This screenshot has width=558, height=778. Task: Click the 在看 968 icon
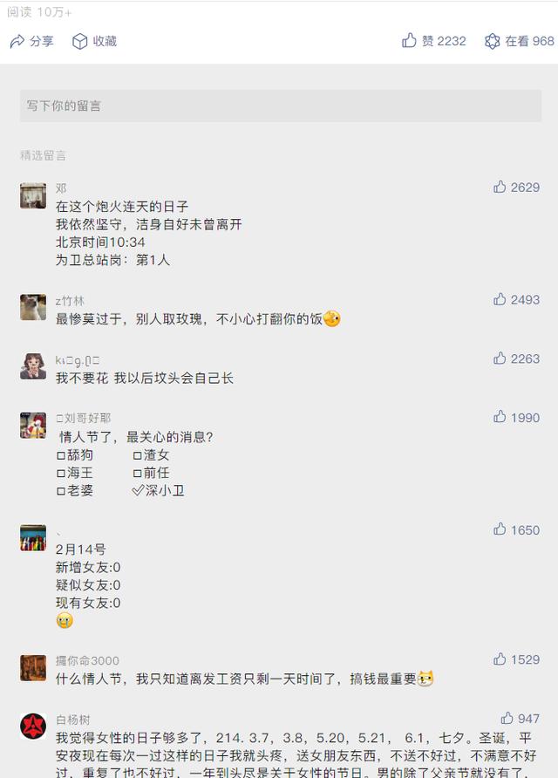493,41
